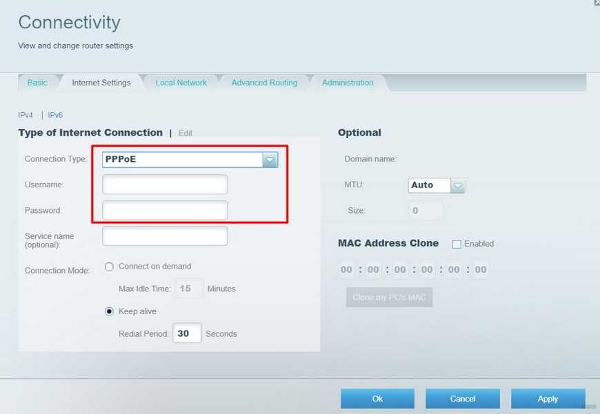Select the Connect on demand option
Screen dimensions: 600x414
pos(109,267)
